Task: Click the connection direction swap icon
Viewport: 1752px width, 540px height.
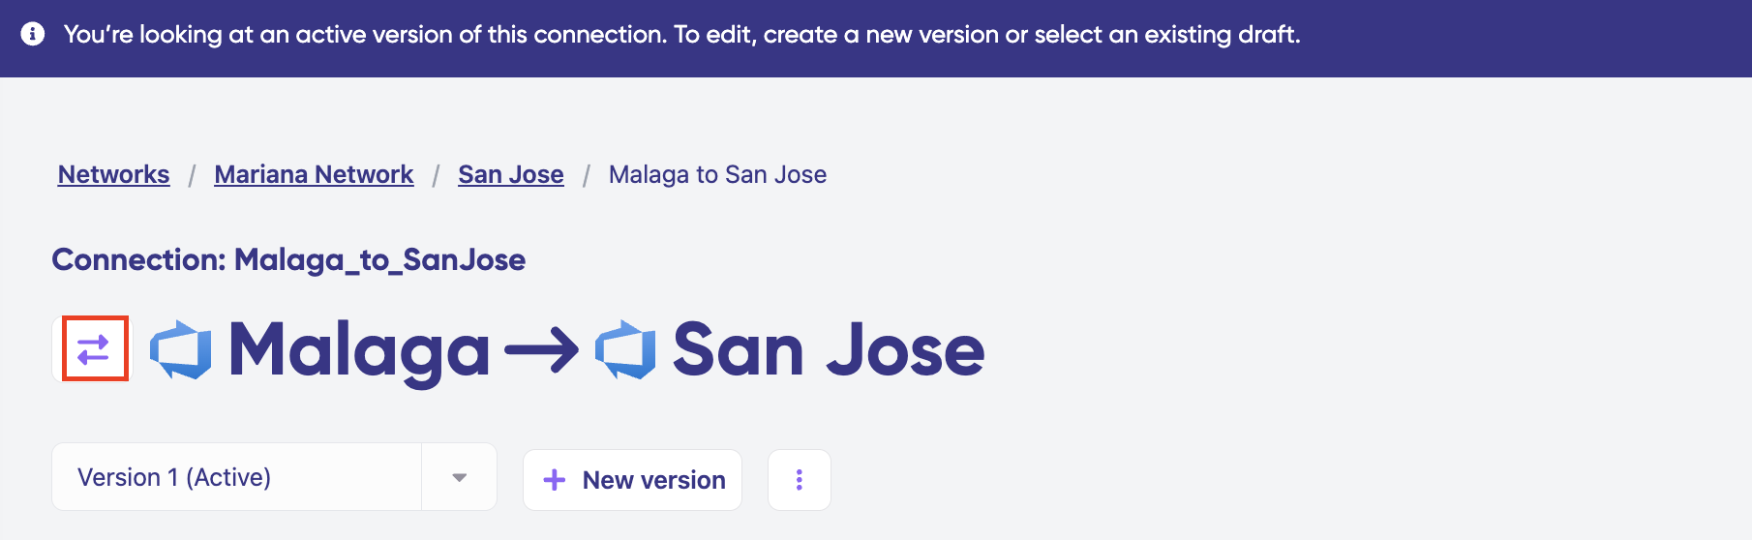Action: click(x=94, y=348)
